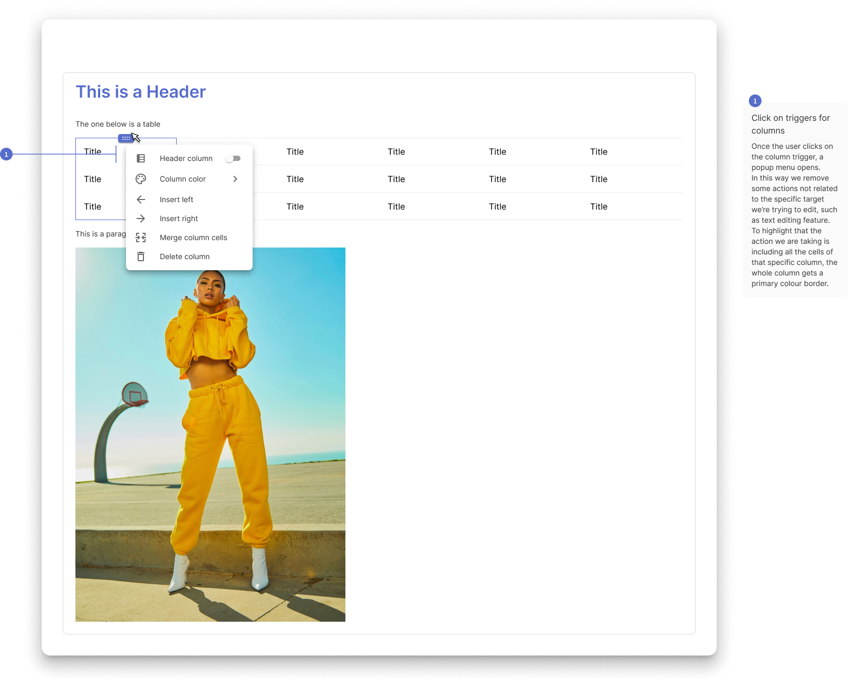848x684 pixels.
Task: Click the Merge column cells icon
Action: [141, 237]
